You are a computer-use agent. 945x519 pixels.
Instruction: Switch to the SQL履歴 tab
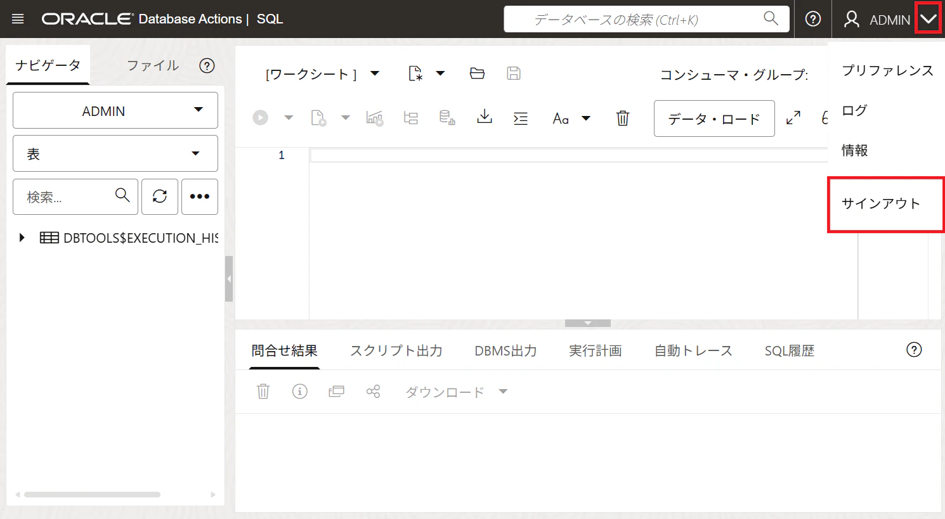[x=790, y=350]
